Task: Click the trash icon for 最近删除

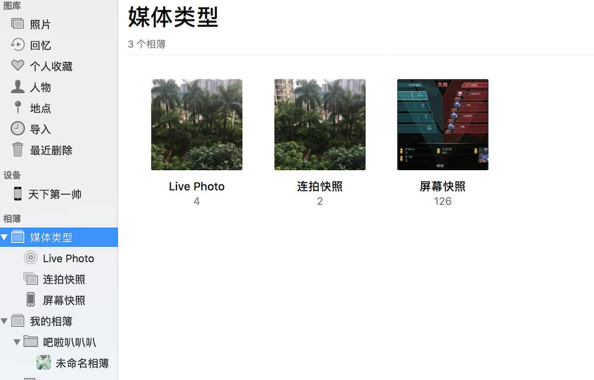Action: point(17,149)
